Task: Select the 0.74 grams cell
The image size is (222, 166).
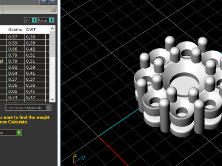Action: pyautogui.click(x=15, y=97)
